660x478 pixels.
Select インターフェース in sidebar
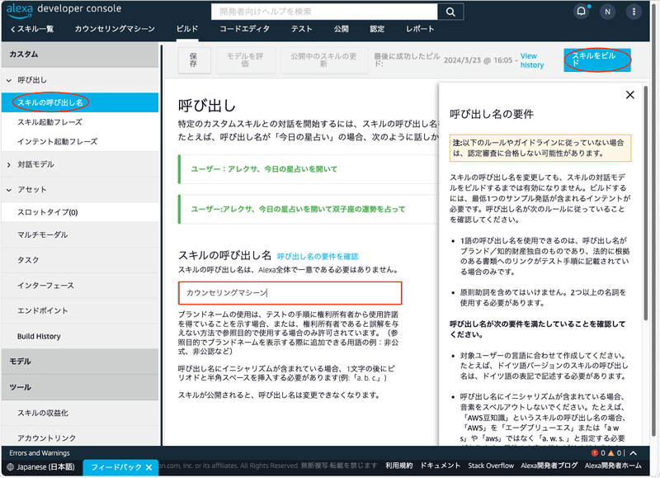[x=80, y=285]
